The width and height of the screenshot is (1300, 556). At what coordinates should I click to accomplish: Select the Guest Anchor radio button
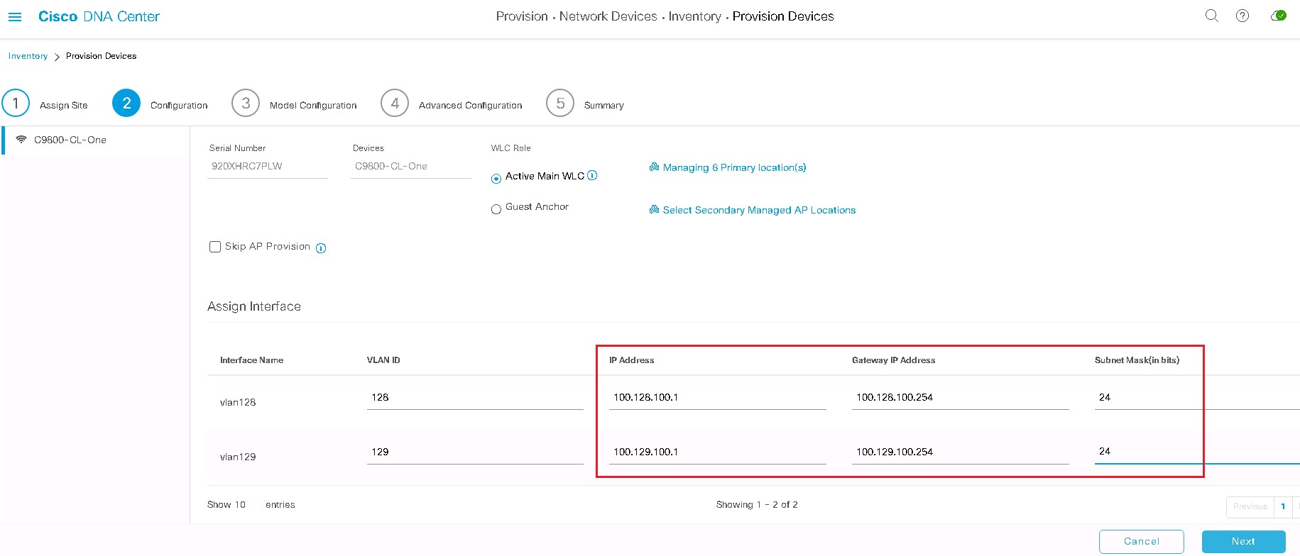coord(496,209)
